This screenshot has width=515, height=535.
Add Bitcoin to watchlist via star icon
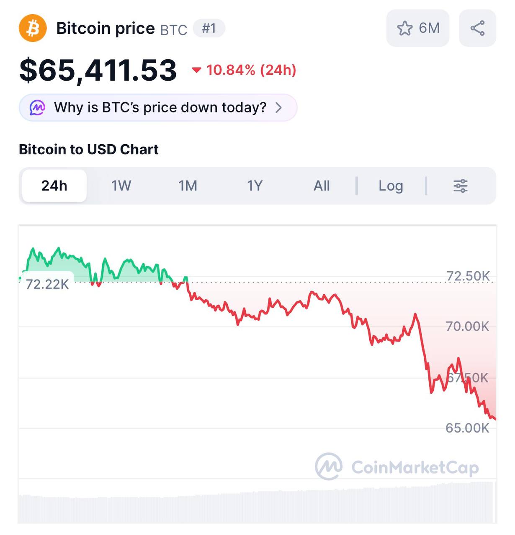pos(404,28)
